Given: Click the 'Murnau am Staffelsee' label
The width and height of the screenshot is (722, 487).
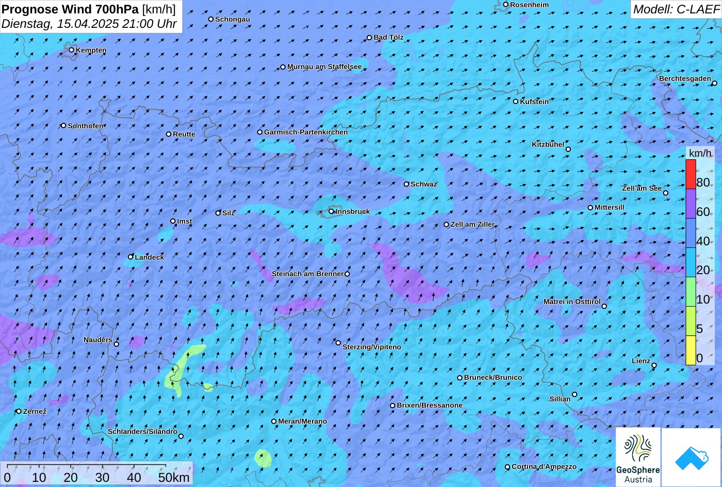Looking at the screenshot, I should click(x=324, y=66).
